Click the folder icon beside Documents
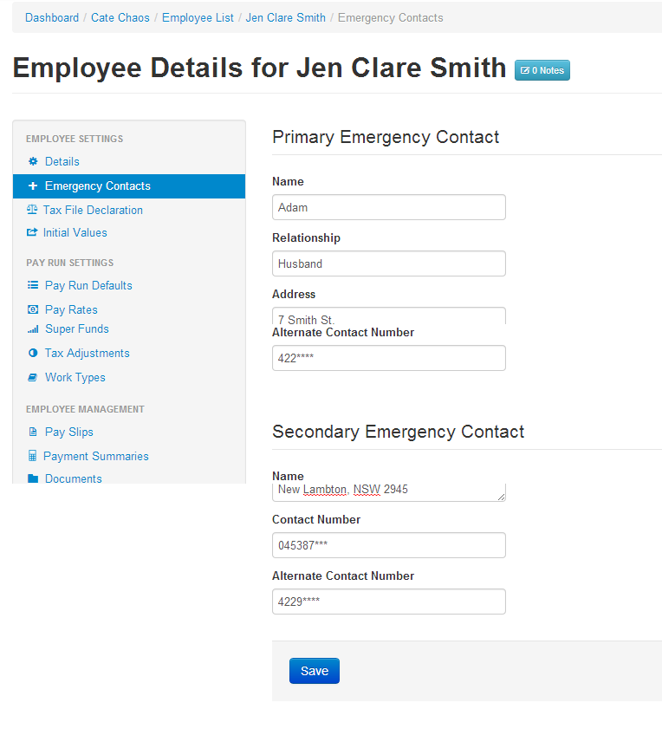Screen dimensions: 662x748 click(x=33, y=478)
